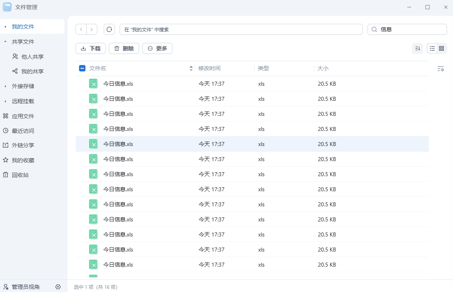The image size is (453, 292).
Task: Sort by the 修改时间 column header
Action: click(x=209, y=68)
